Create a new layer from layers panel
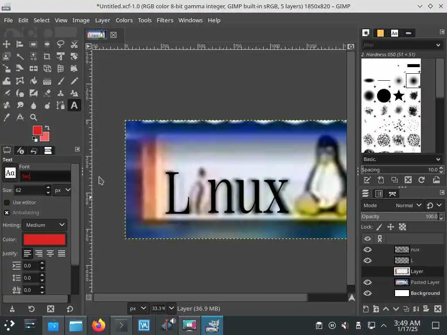The image size is (447, 335). click(366, 309)
